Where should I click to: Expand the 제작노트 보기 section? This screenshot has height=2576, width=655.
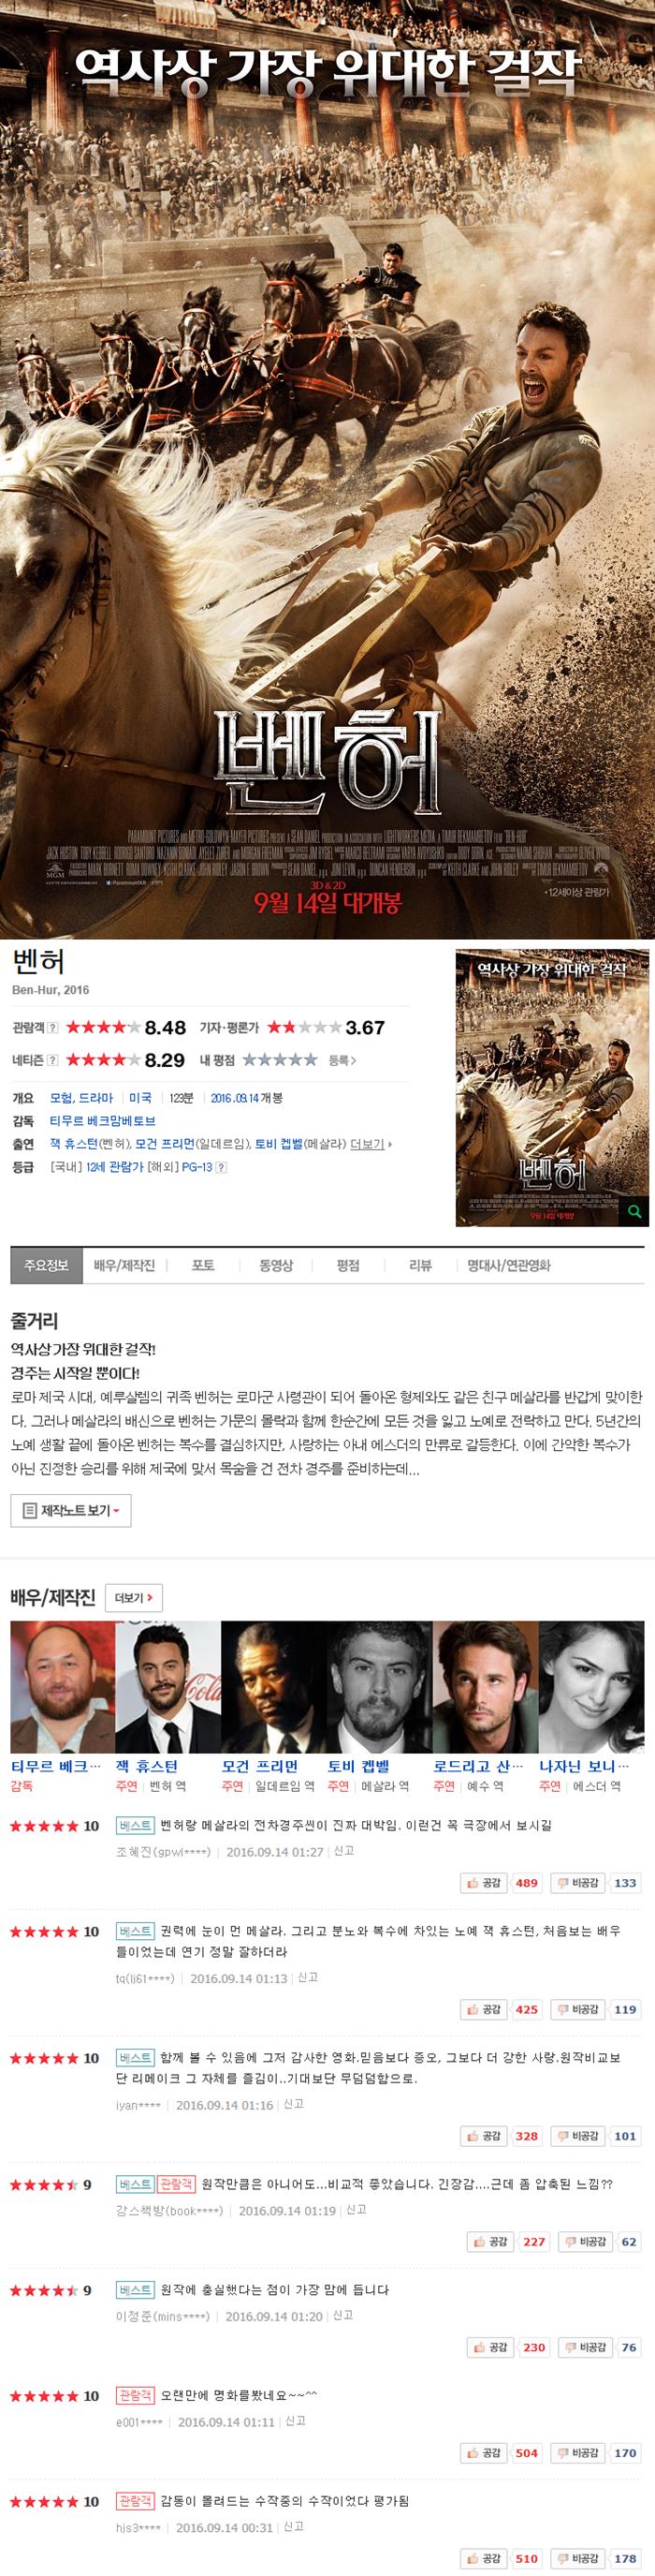[x=71, y=1510]
